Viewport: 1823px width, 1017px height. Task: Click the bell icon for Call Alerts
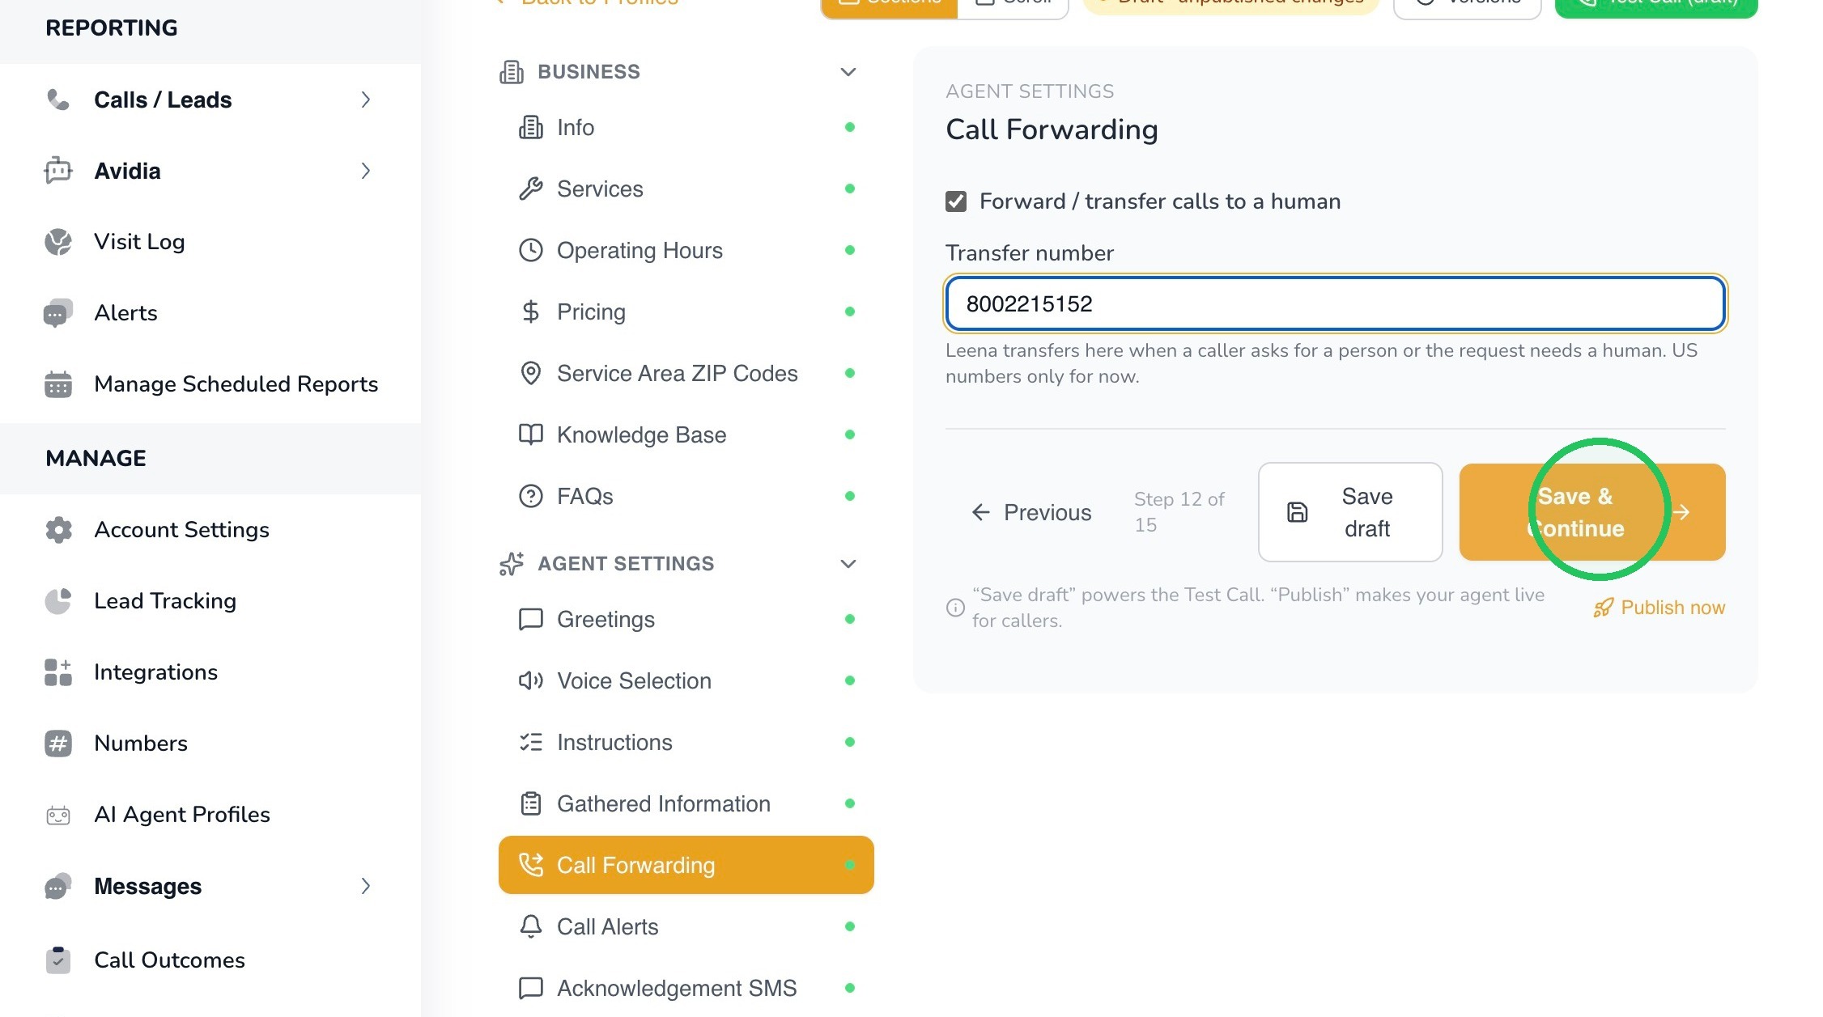click(x=530, y=926)
